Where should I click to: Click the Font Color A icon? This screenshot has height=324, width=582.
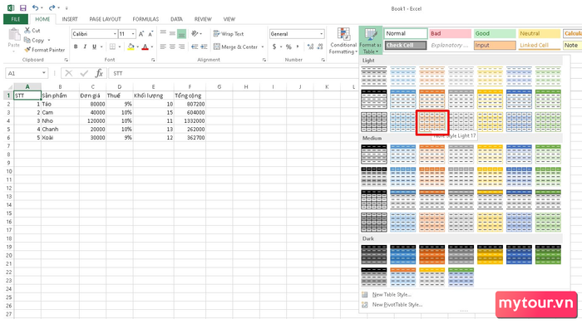(145, 47)
